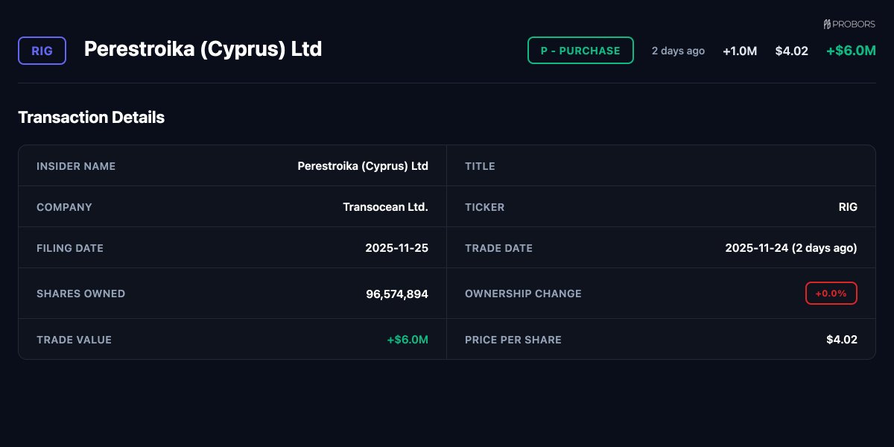Image resolution: width=894 pixels, height=447 pixels.
Task: Expand the Transaction Details section
Action: pyautogui.click(x=91, y=117)
